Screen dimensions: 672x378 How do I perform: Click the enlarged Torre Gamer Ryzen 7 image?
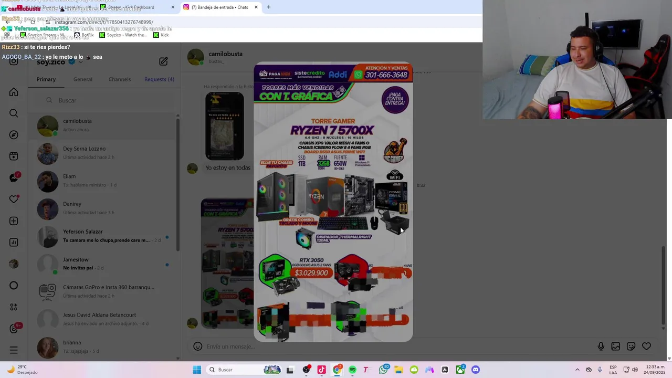click(333, 202)
